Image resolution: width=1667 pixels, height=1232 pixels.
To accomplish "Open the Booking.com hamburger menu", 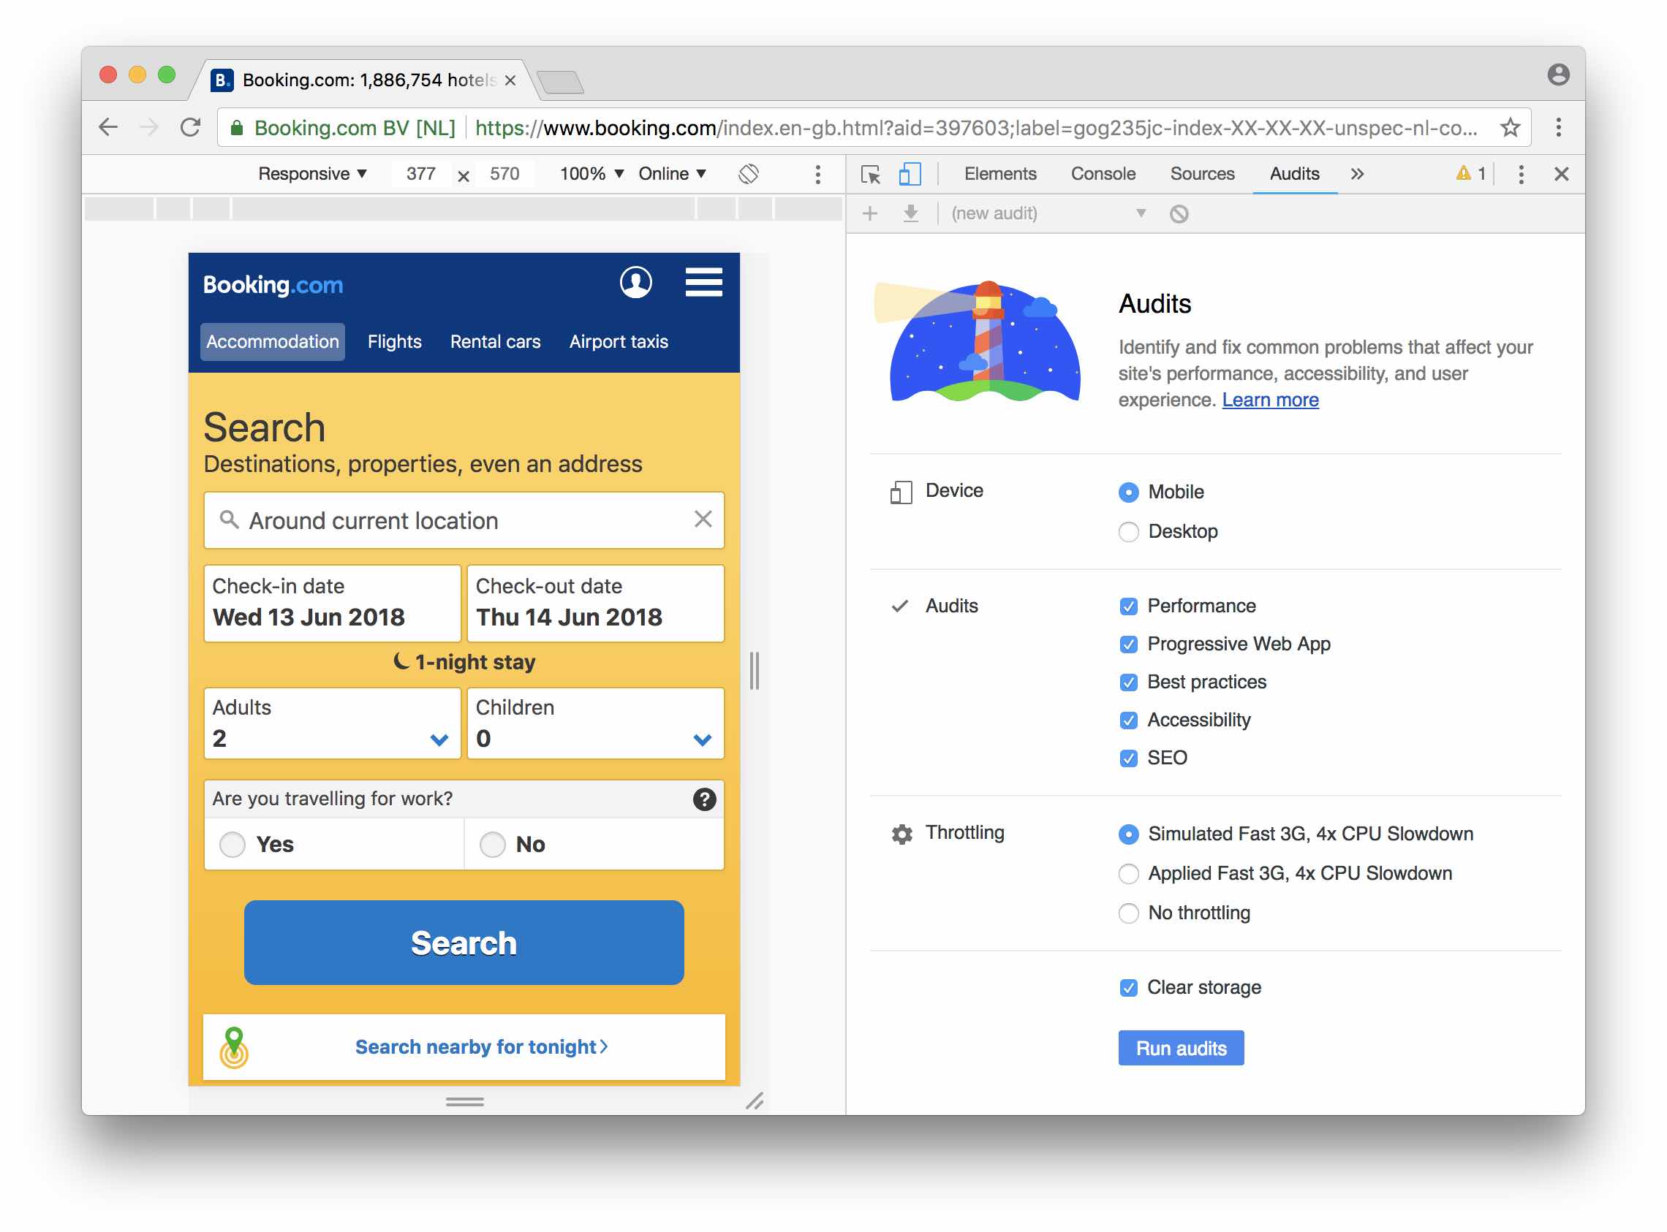I will pyautogui.click(x=703, y=283).
